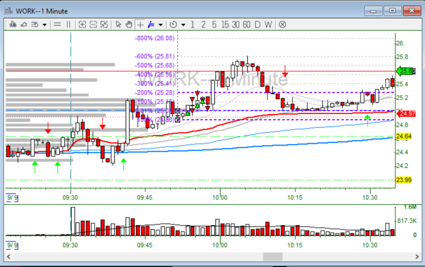Screen dimensions: 425x267
Task: Switch to the 15 minute timeframe
Action: (x=224, y=25)
